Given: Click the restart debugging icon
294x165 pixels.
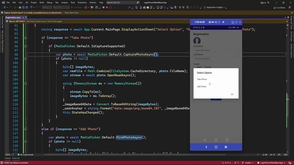Looking at the screenshot, I should 110,7.
